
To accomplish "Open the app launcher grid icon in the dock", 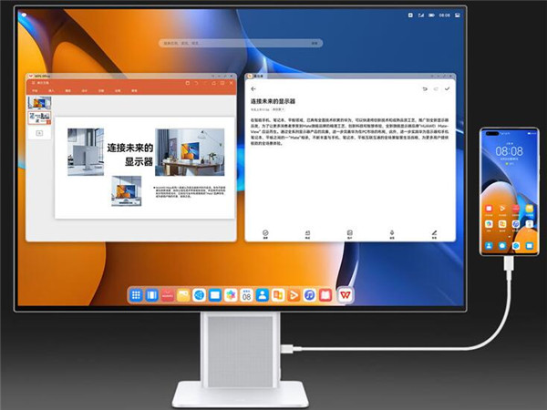I will point(136,294).
